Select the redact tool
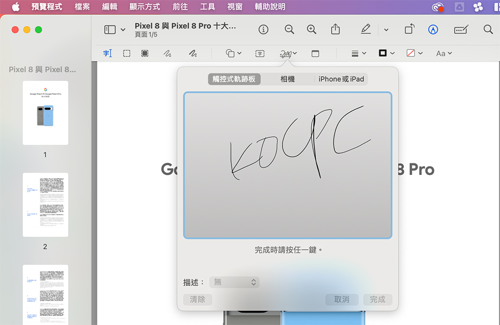The width and height of the screenshot is (500, 325). coord(145,53)
